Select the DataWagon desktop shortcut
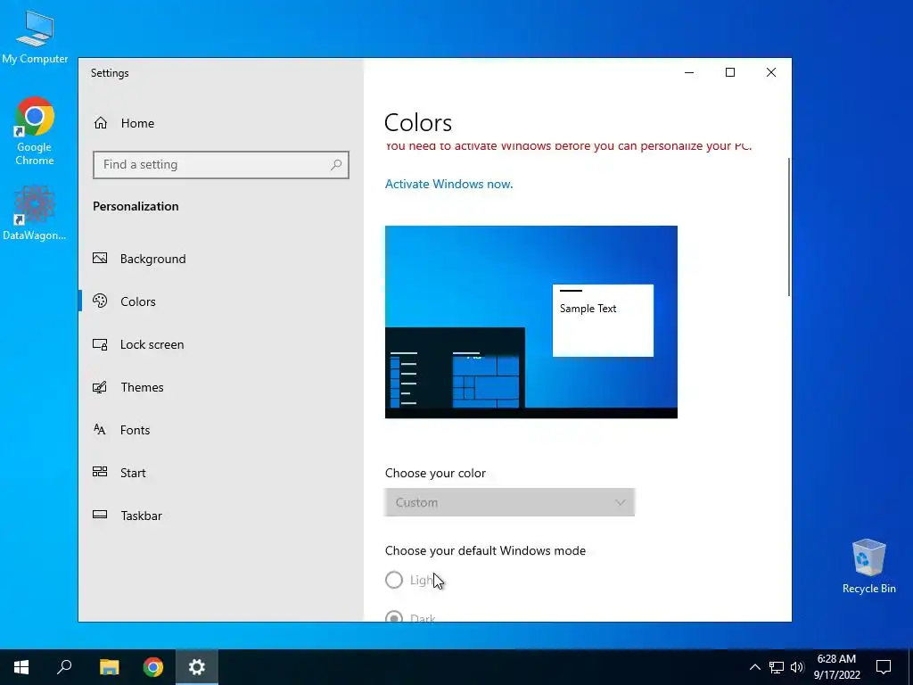This screenshot has height=685, width=913. point(35,212)
